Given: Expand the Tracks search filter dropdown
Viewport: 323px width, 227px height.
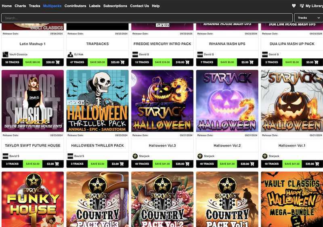Looking at the screenshot, I should (308, 18).
